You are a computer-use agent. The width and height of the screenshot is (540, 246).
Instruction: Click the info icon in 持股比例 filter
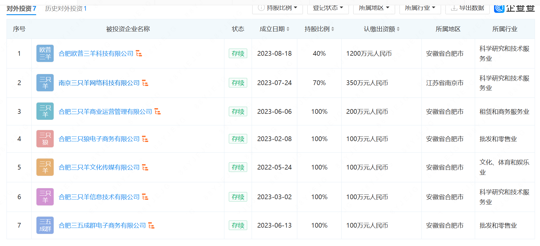tap(261, 8)
